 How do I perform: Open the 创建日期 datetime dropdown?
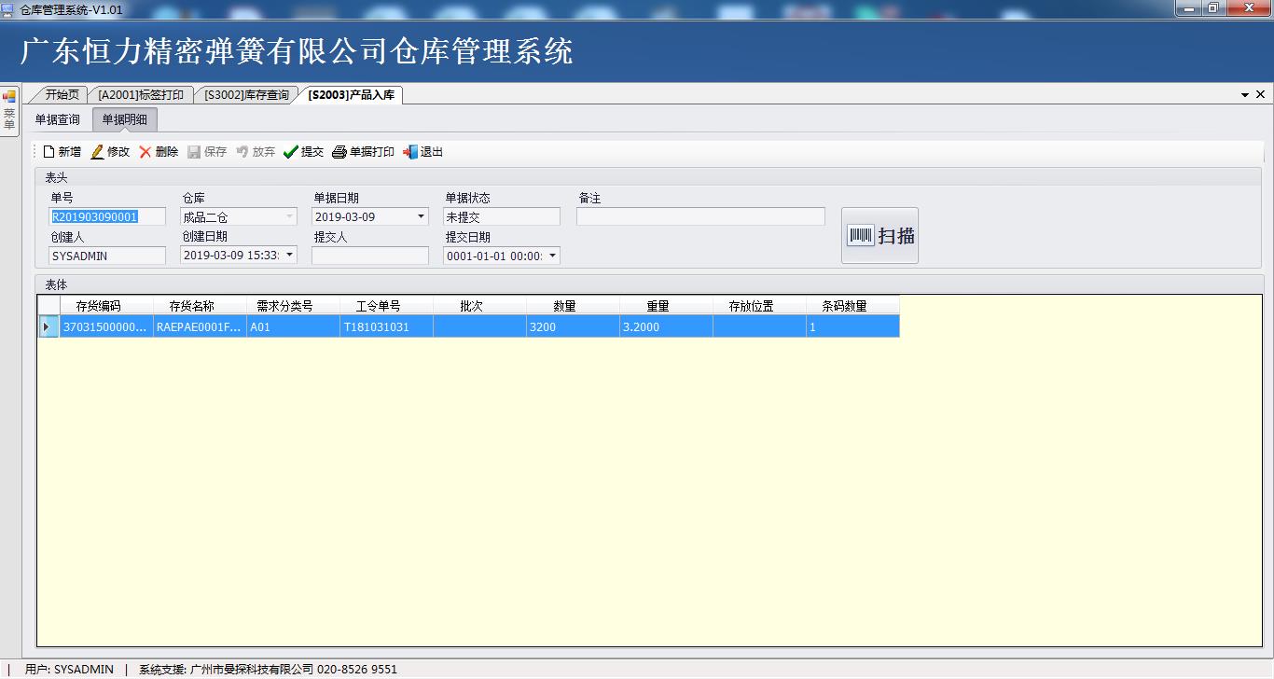[289, 255]
